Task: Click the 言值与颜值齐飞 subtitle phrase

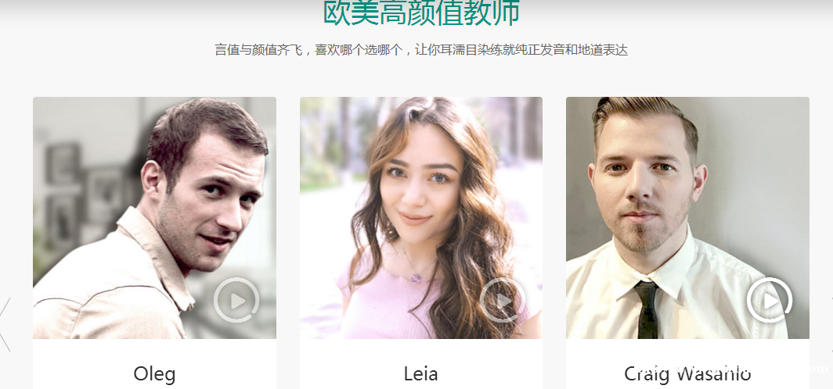Action: [x=258, y=50]
